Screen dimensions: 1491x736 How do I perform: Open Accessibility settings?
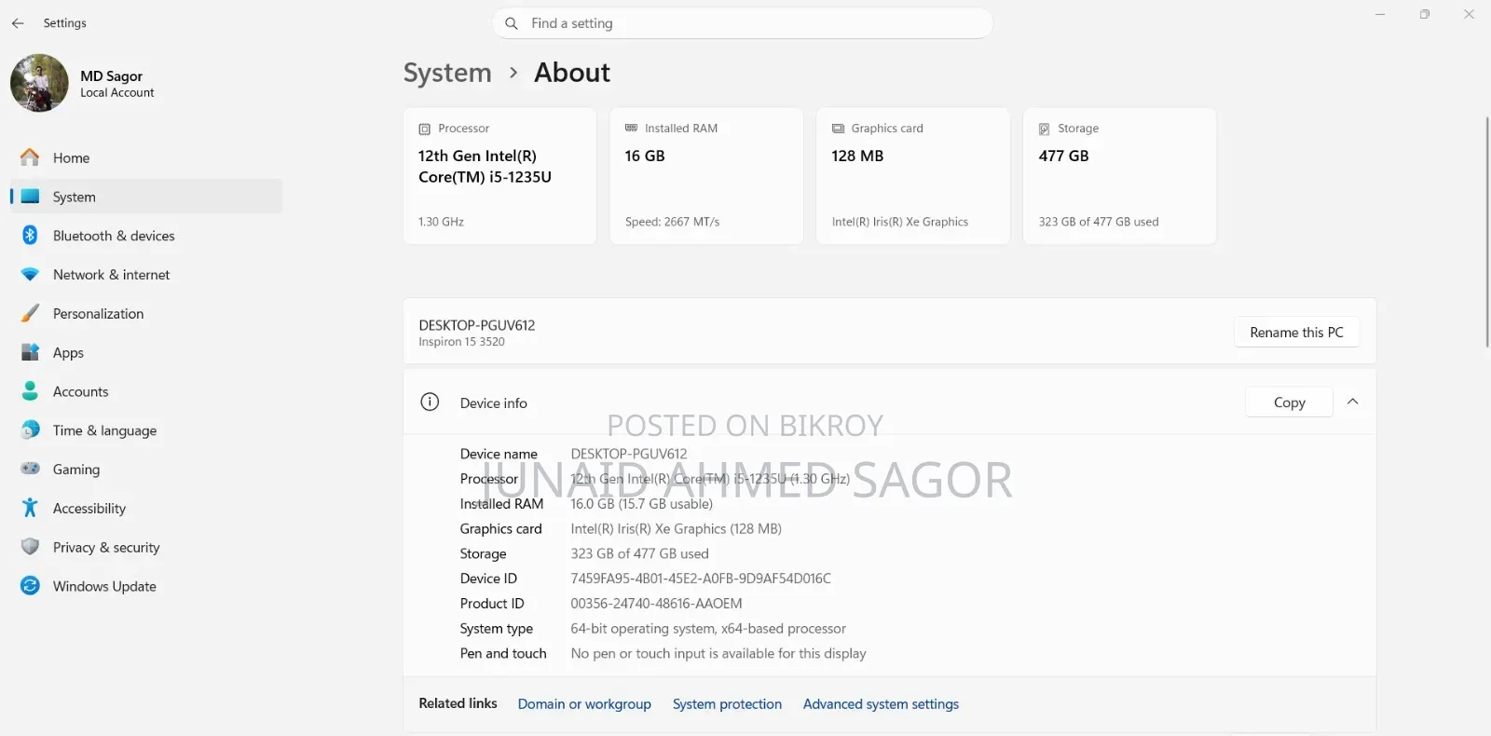click(x=146, y=509)
